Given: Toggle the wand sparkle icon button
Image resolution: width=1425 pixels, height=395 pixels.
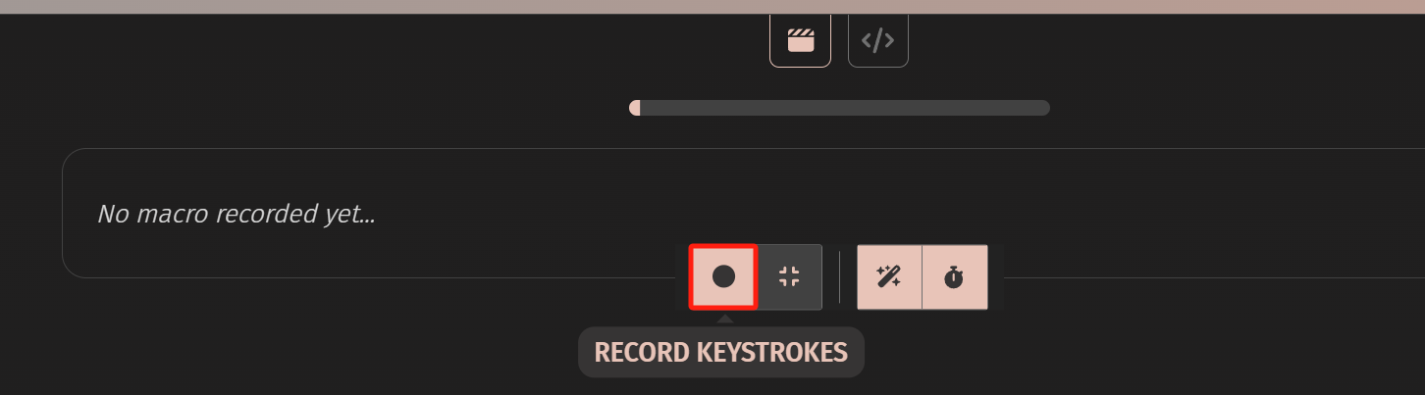Looking at the screenshot, I should pos(889,276).
